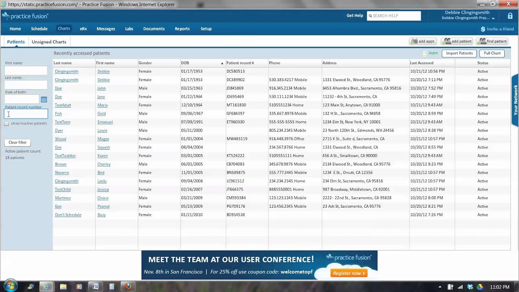
Task: Click the find patient button
Action: pos(492,41)
